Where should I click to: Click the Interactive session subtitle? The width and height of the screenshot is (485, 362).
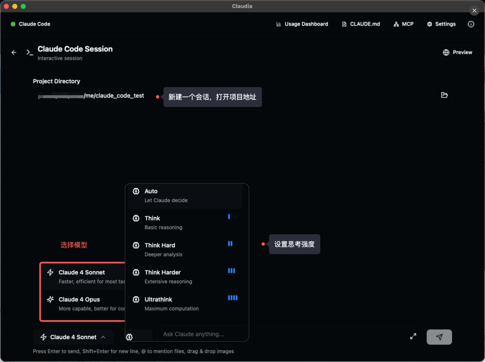point(60,58)
